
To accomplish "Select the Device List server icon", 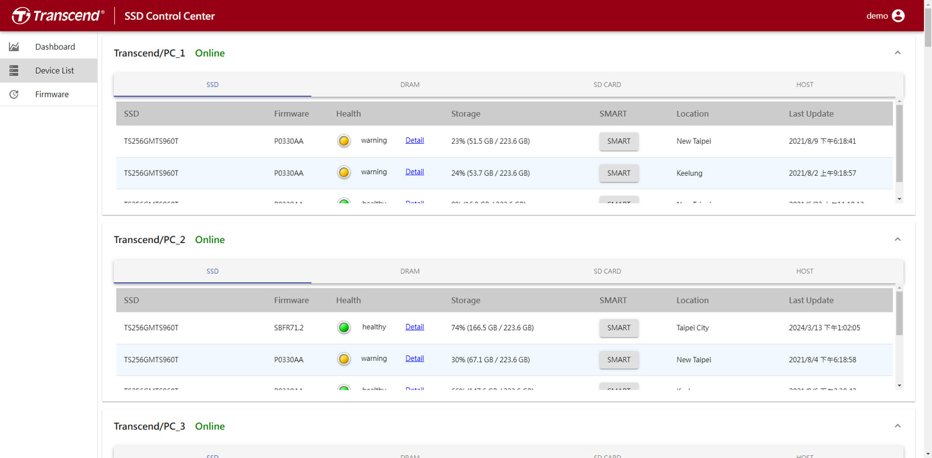I will 13,71.
